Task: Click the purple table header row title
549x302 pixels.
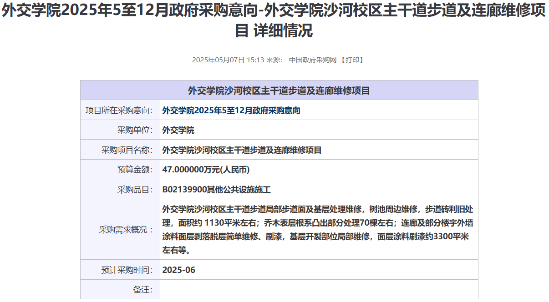Action: pos(279,91)
